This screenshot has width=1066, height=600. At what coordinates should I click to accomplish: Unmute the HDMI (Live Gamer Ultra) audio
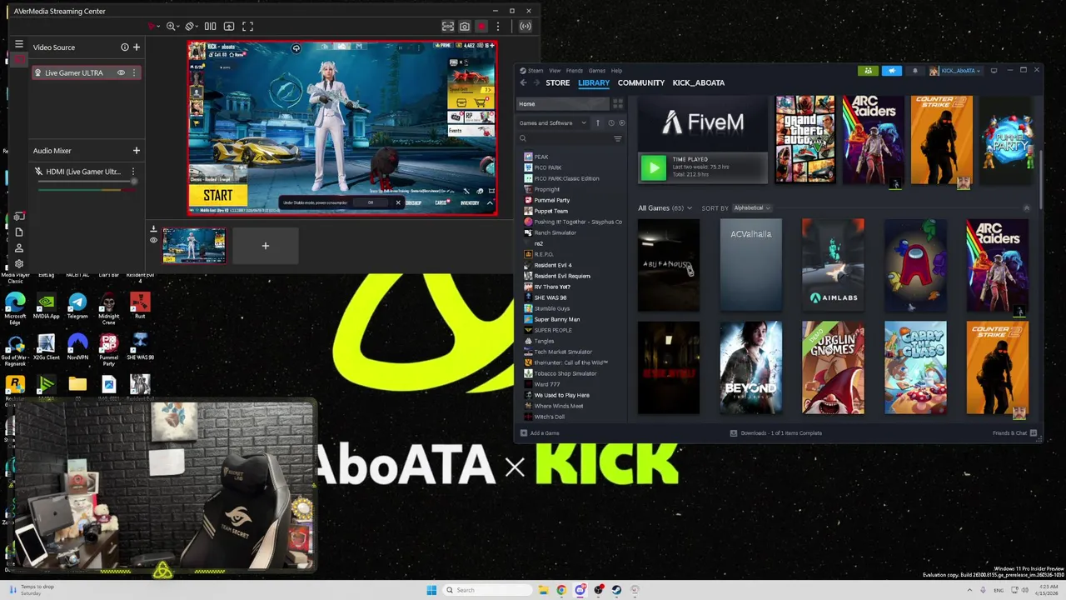[38, 172]
